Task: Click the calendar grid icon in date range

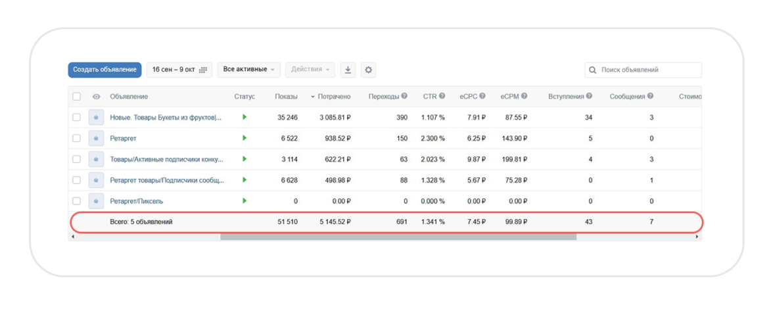Action: click(203, 70)
